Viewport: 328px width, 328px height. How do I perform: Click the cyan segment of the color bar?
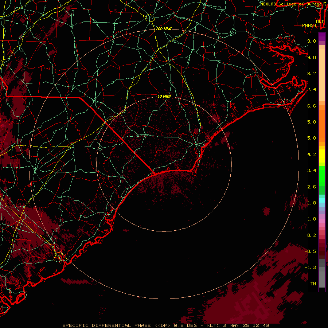(322, 200)
